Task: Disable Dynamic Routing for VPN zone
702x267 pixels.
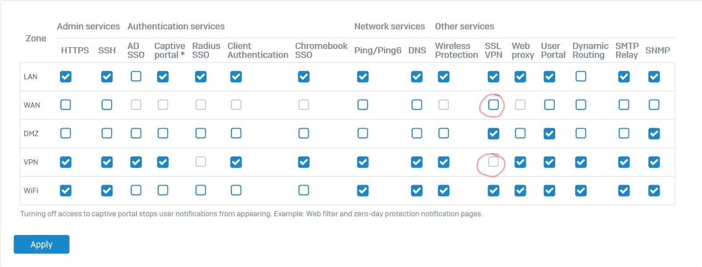Action: click(x=581, y=162)
